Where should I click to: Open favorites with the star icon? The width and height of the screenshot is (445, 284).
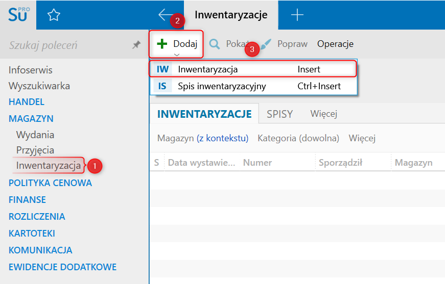pyautogui.click(x=54, y=15)
